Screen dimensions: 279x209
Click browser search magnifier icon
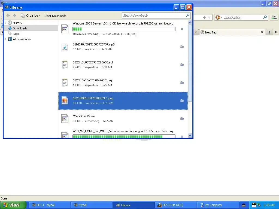click(x=265, y=17)
